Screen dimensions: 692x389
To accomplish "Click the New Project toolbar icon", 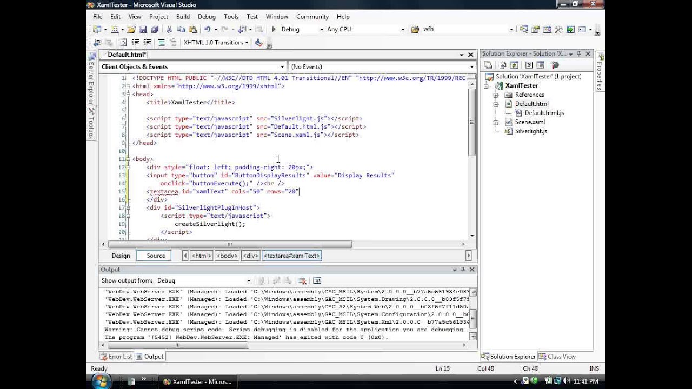I will point(97,29).
